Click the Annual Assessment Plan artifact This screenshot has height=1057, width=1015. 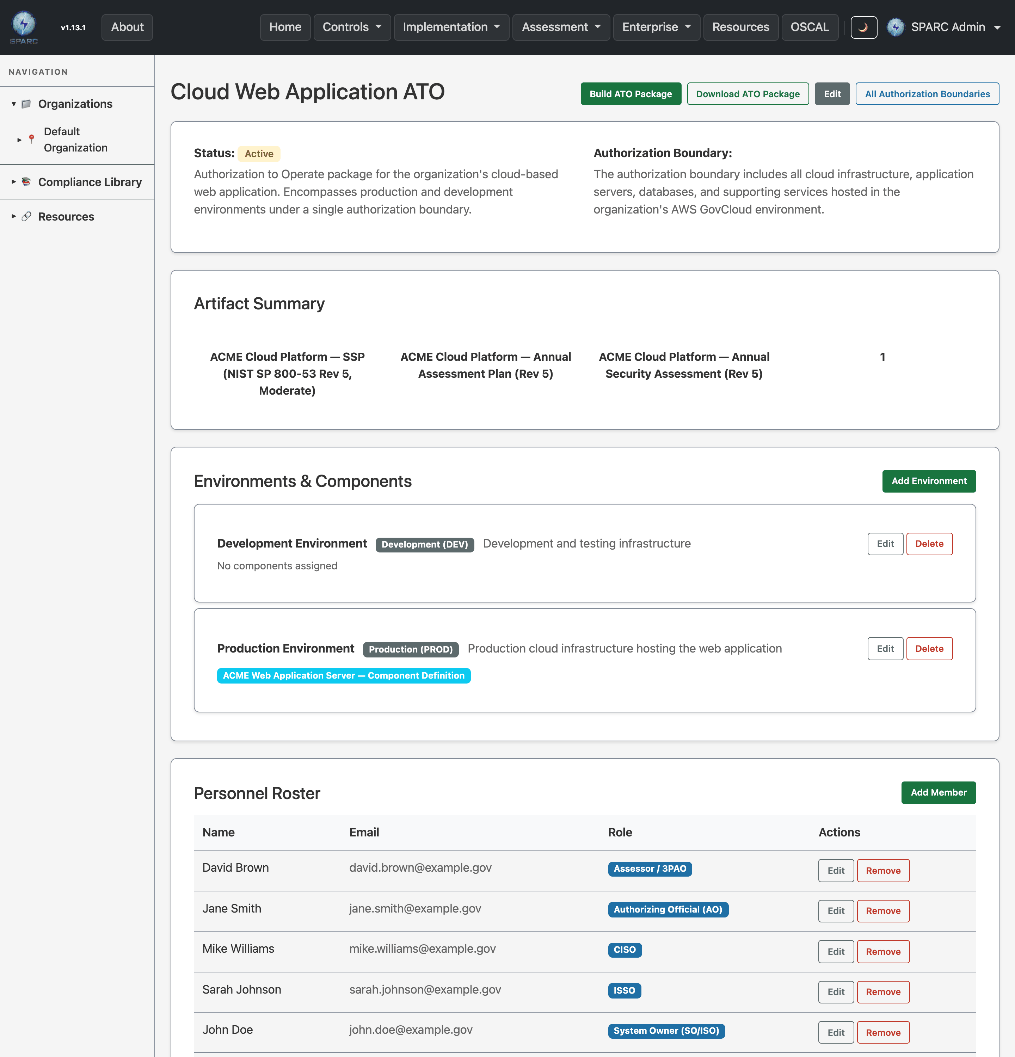485,365
